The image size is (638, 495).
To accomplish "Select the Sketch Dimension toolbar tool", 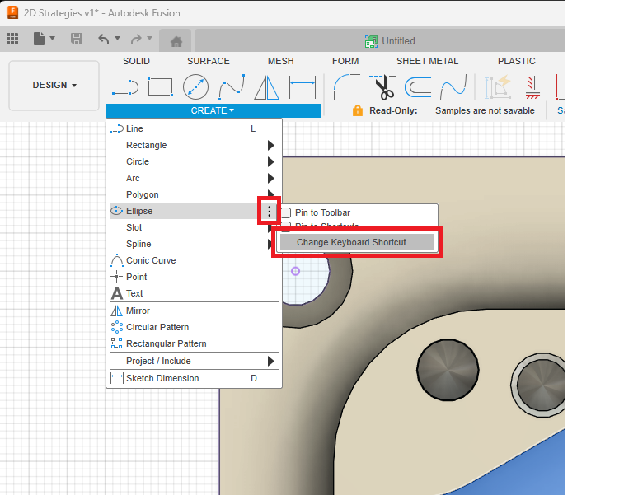I will (303, 87).
